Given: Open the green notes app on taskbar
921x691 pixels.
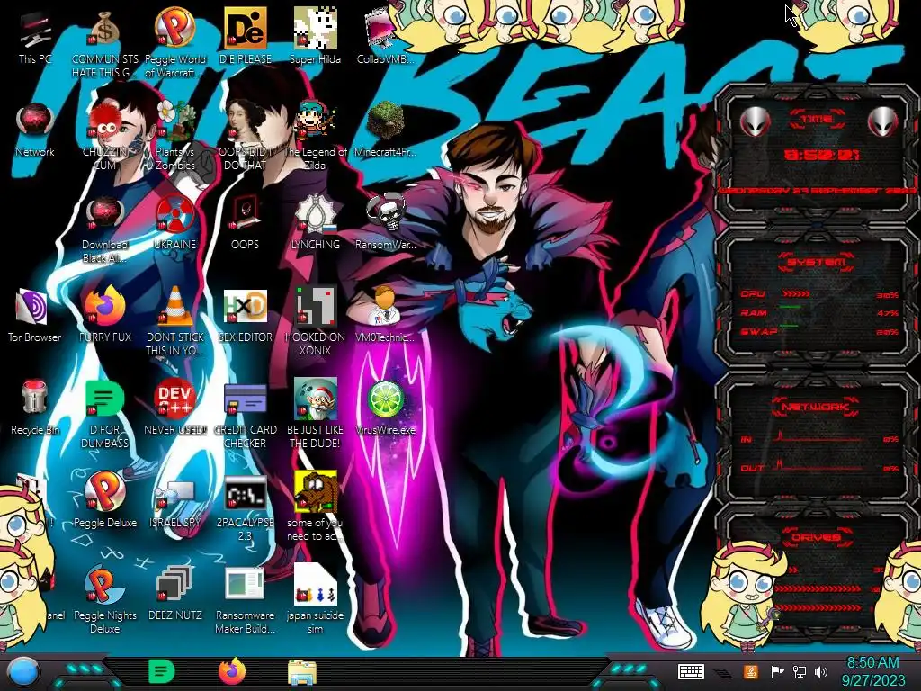Looking at the screenshot, I should (162, 671).
